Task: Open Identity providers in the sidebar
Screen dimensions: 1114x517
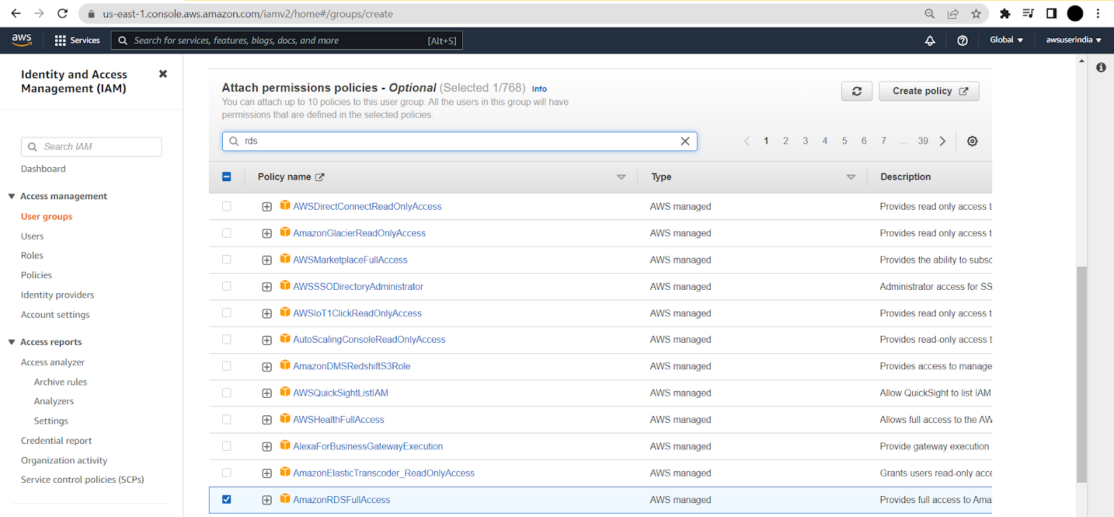Action: tap(57, 295)
